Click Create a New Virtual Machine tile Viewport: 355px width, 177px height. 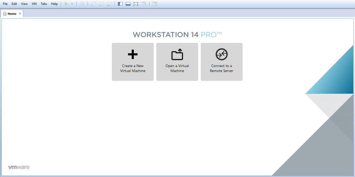coord(133,62)
